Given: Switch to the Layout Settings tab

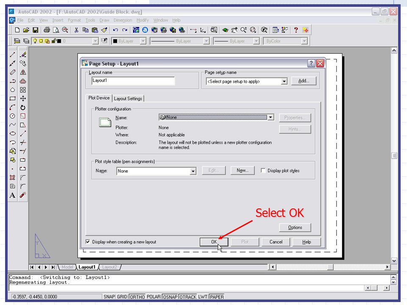Looking at the screenshot, I should pyautogui.click(x=128, y=99).
